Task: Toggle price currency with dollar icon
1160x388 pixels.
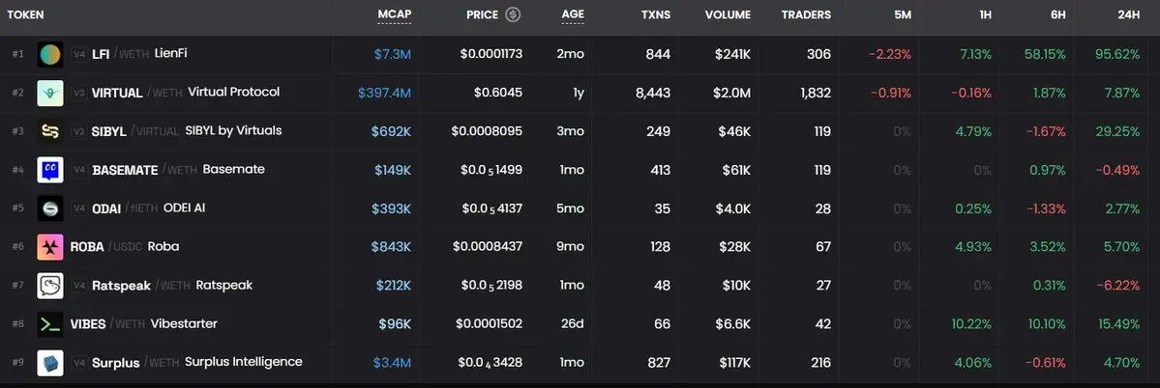Action: [513, 14]
